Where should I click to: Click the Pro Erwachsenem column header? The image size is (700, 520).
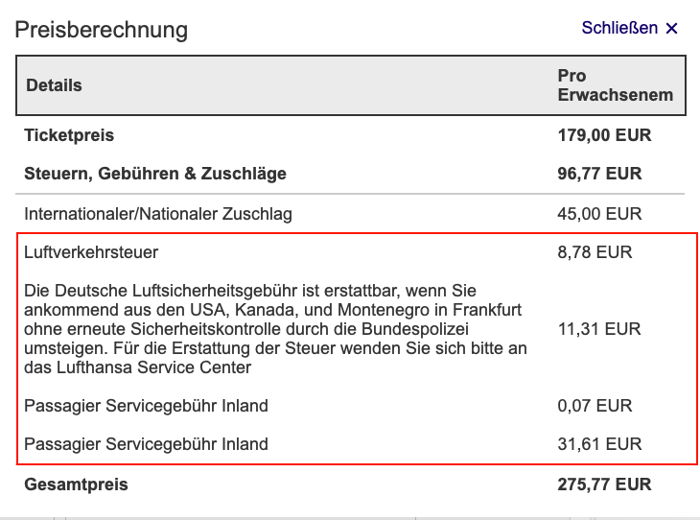pyautogui.click(x=615, y=85)
